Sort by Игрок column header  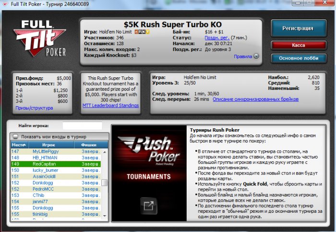pyautogui.click(x=51, y=145)
